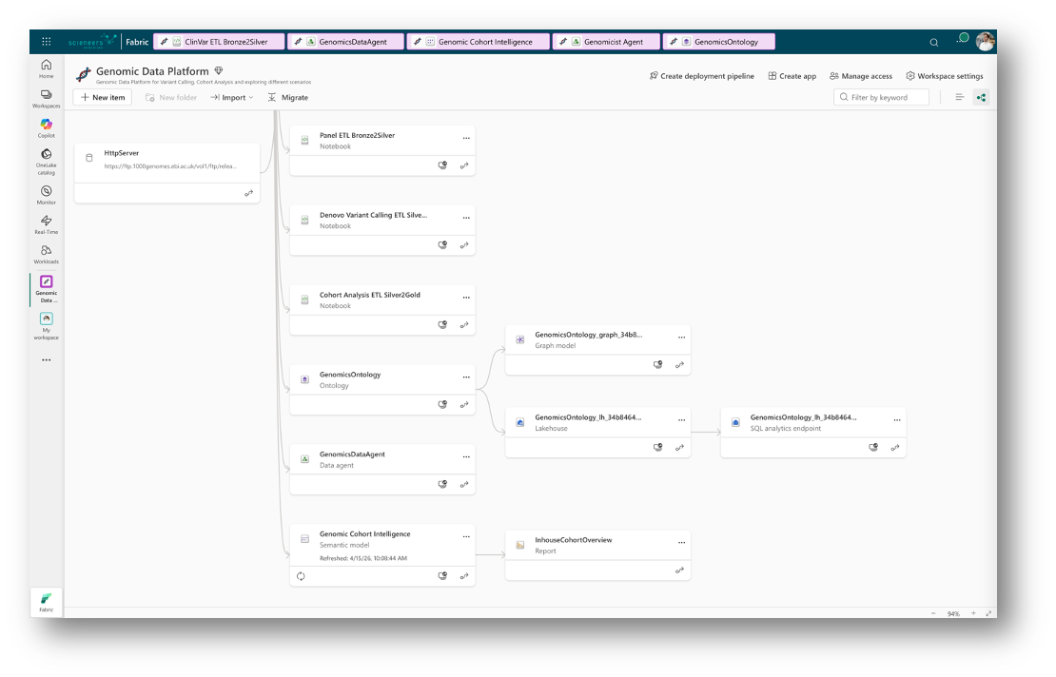
Task: Show lineage for HttpServer card
Action: [x=248, y=193]
